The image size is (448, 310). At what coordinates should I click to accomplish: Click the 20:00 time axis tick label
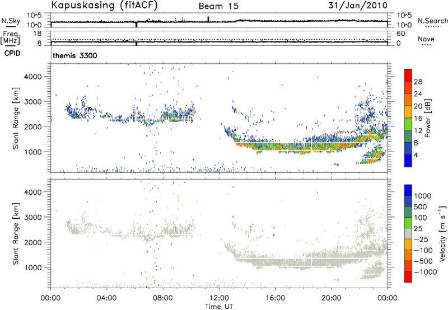(331, 298)
